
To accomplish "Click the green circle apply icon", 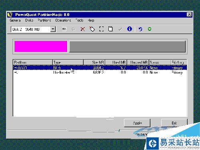I will (x=150, y=29).
